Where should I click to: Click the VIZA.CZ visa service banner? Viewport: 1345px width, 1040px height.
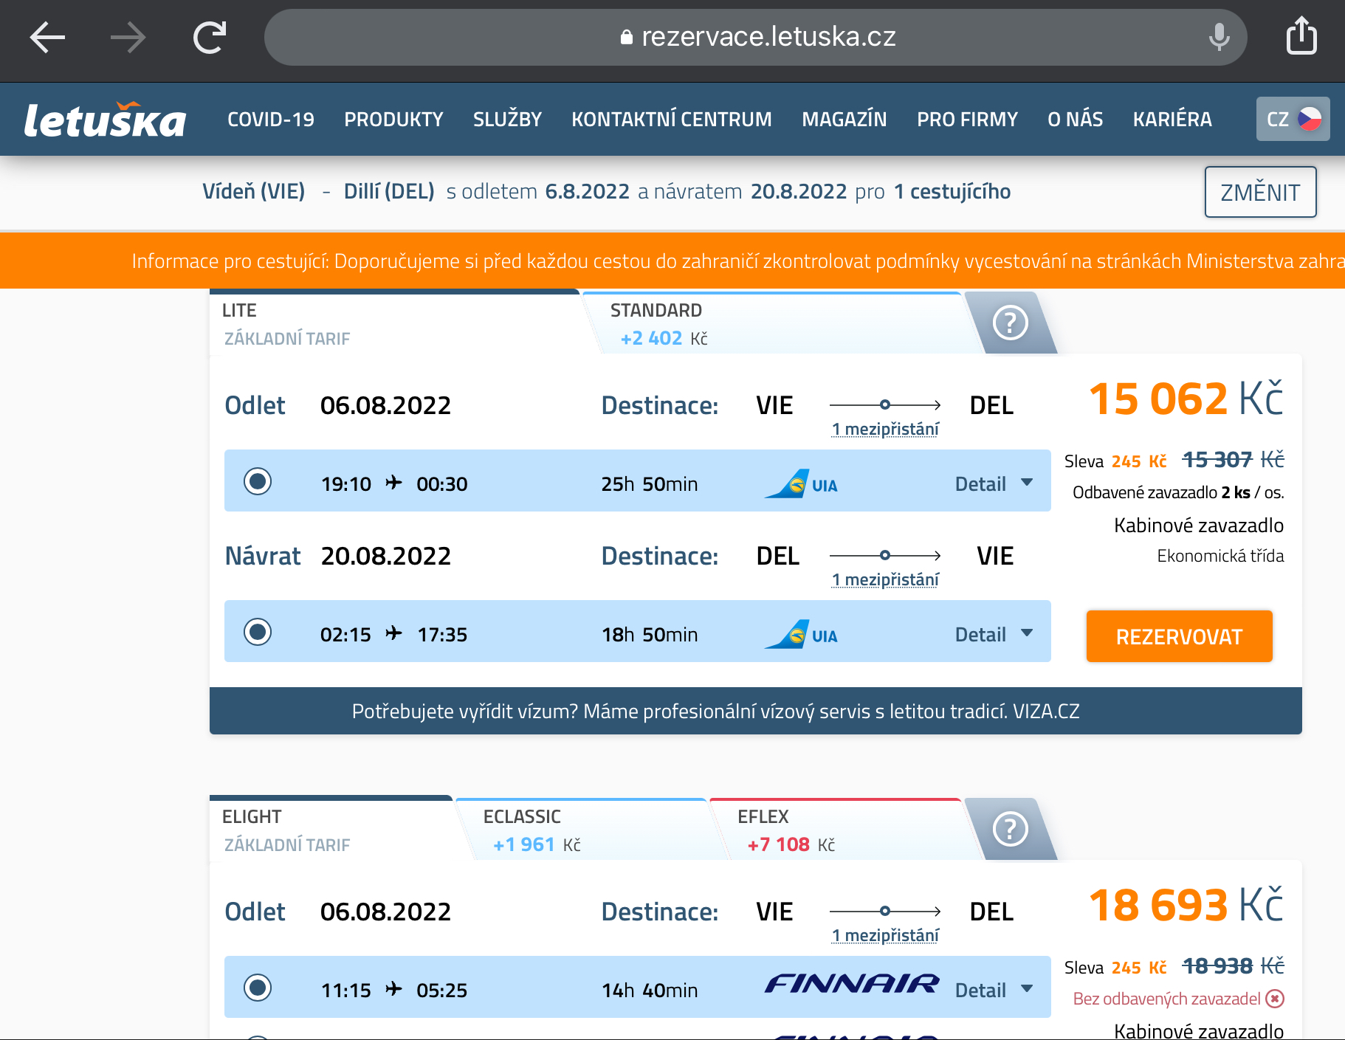click(x=756, y=711)
